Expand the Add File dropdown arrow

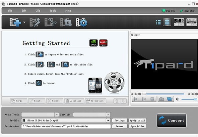point(24,22)
